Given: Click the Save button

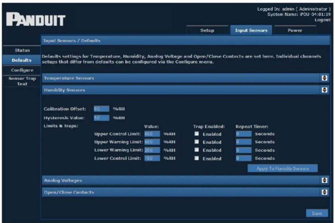Looking at the screenshot, I should 317,213.
